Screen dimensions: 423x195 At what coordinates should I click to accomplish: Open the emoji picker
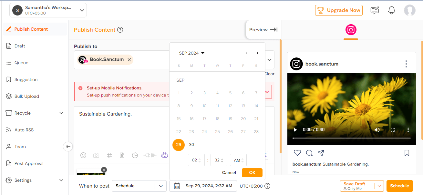[x=83, y=155]
